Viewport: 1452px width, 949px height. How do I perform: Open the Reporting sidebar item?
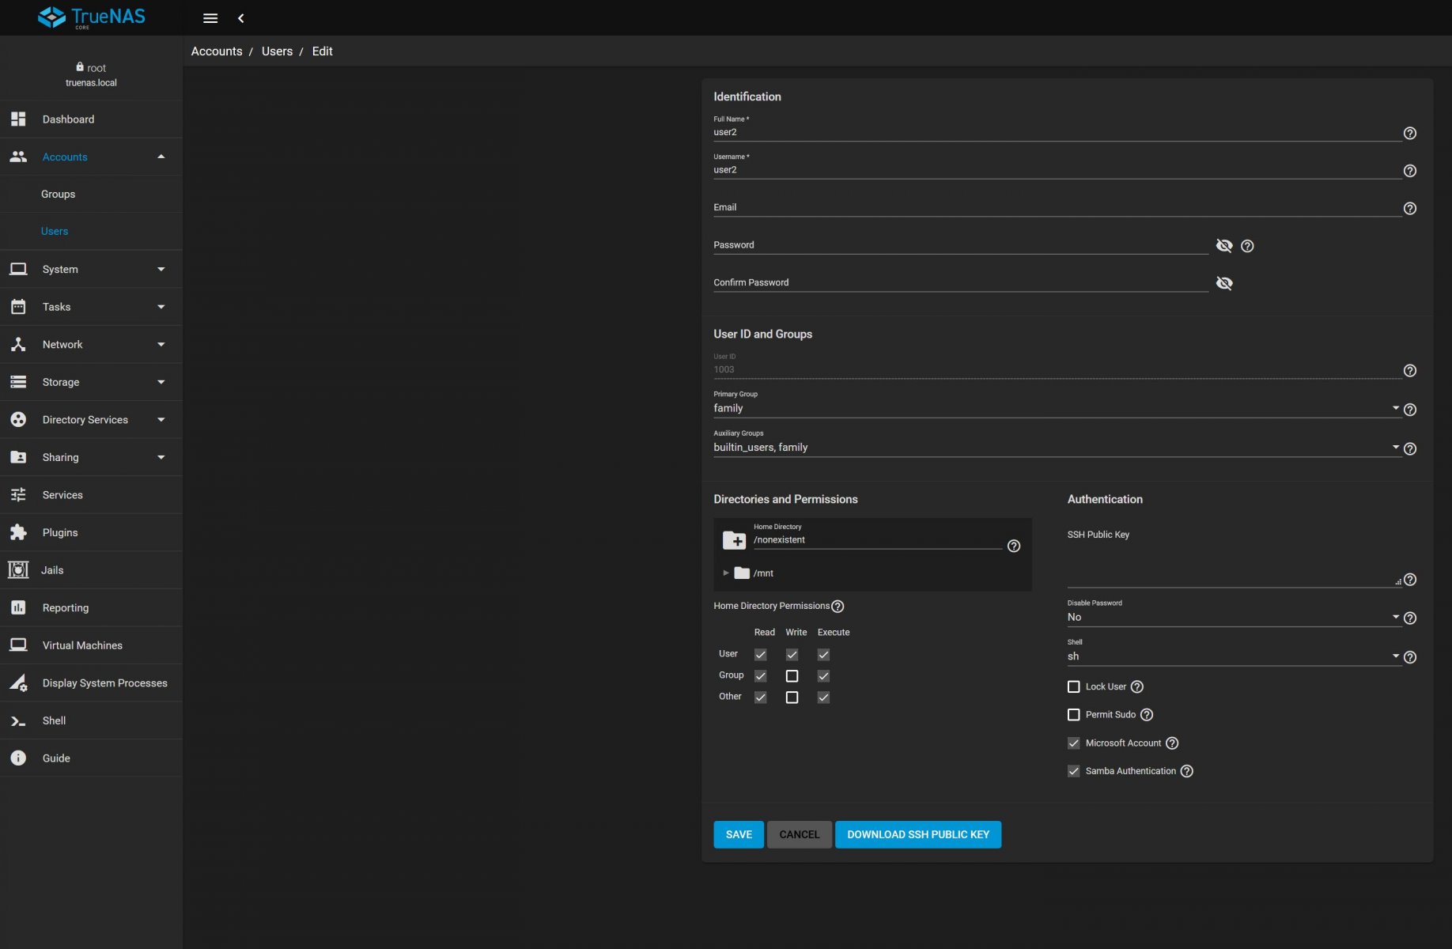tap(91, 608)
